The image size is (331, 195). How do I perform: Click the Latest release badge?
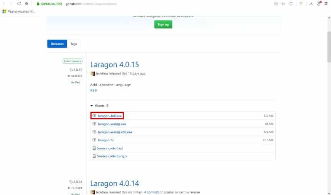pyautogui.click(x=72, y=61)
